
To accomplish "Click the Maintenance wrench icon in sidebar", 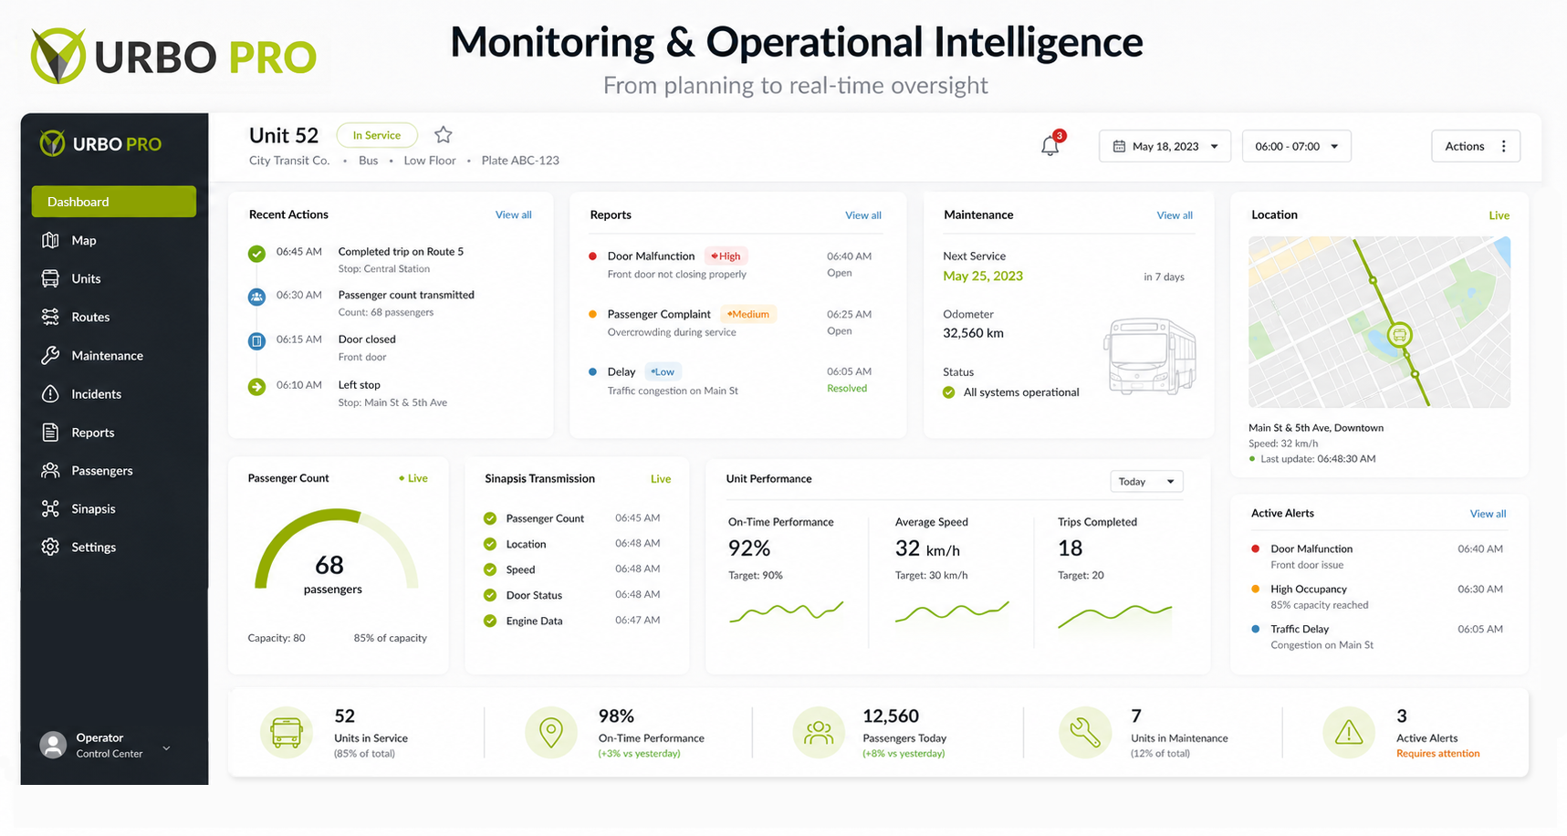I will (x=50, y=355).
